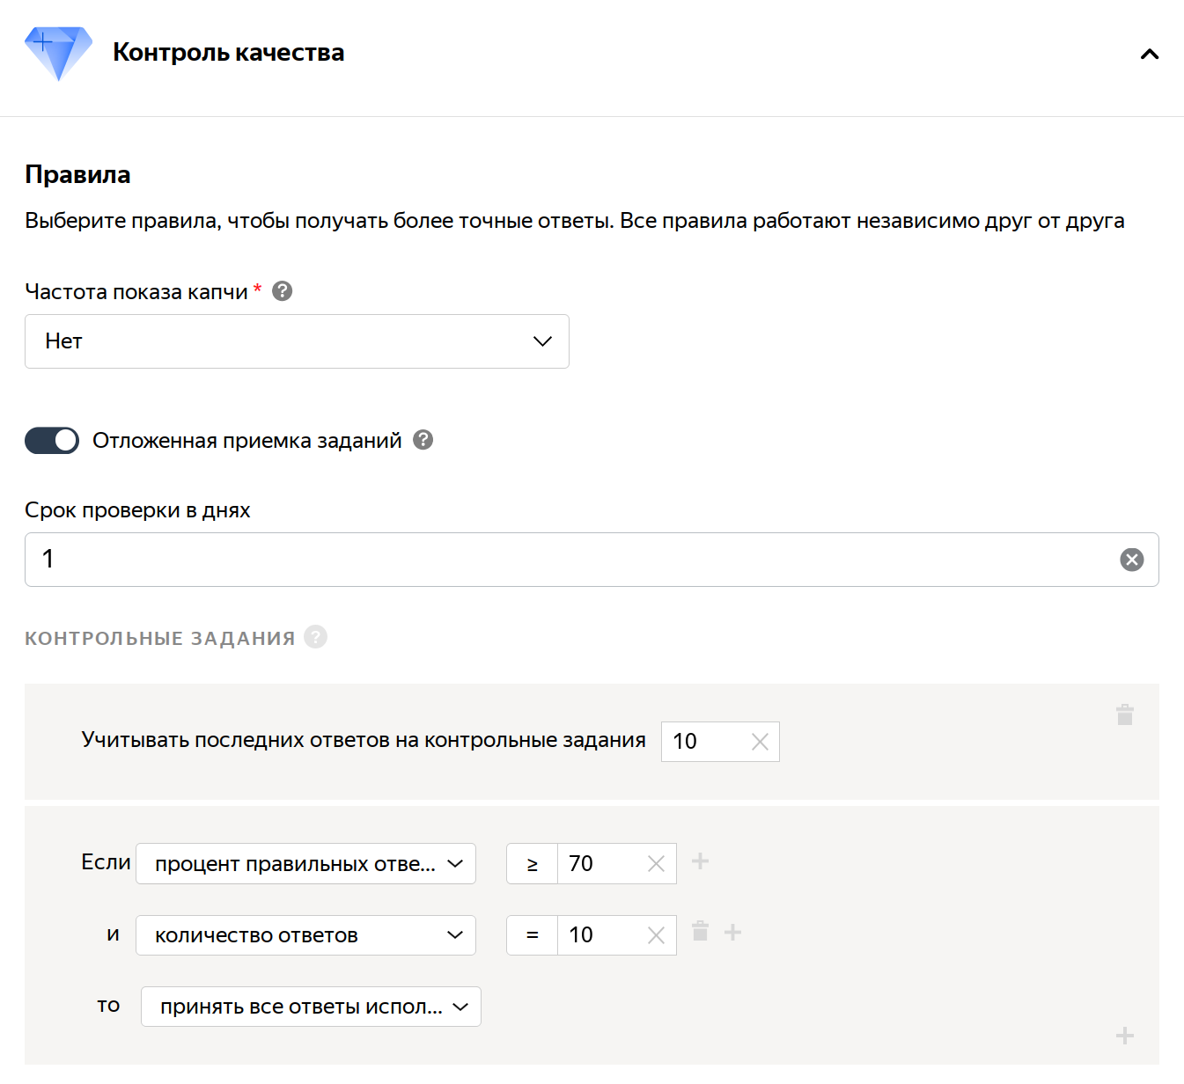The height and width of the screenshot is (1084, 1184).
Task: Change the = comparison operator
Action: [532, 935]
